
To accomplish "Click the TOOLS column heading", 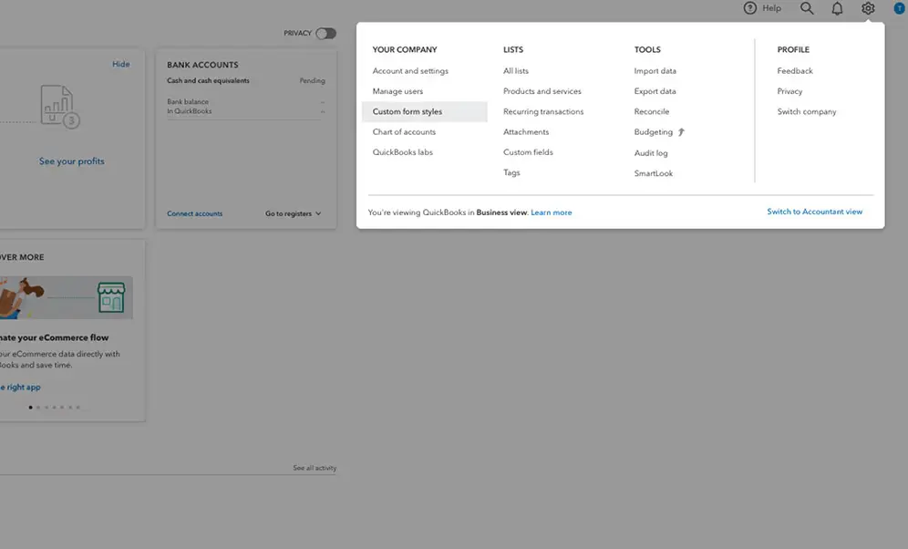I will 647,50.
